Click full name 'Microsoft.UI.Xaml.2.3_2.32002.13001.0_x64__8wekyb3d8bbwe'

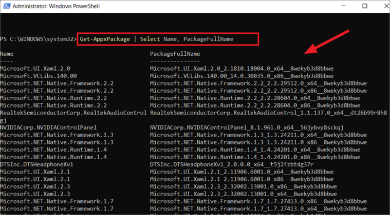[244, 194]
